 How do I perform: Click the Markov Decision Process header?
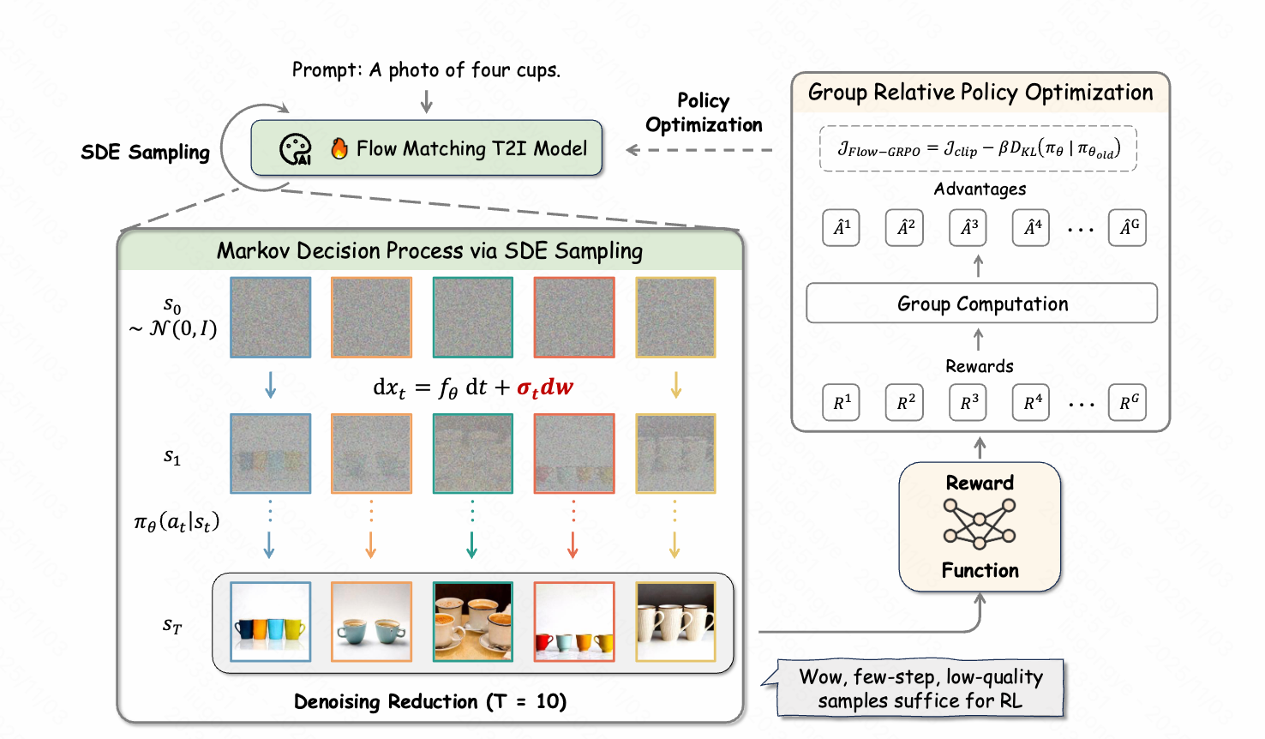(x=429, y=250)
